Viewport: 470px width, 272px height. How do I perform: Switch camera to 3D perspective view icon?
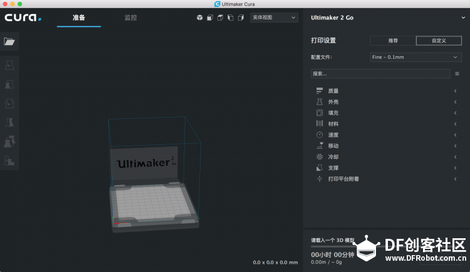(x=200, y=18)
